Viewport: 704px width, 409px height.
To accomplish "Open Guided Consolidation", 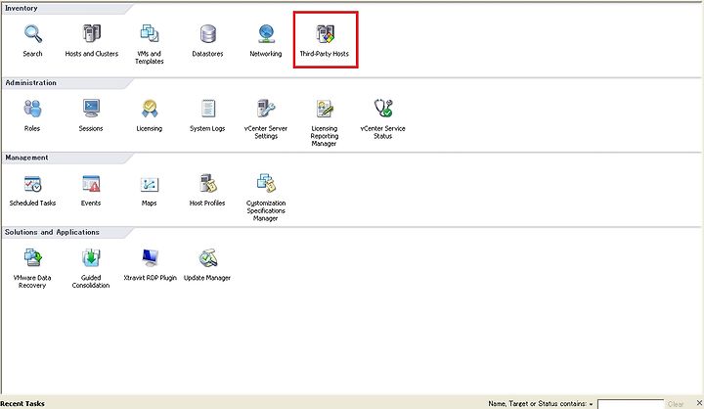I will click(x=91, y=258).
